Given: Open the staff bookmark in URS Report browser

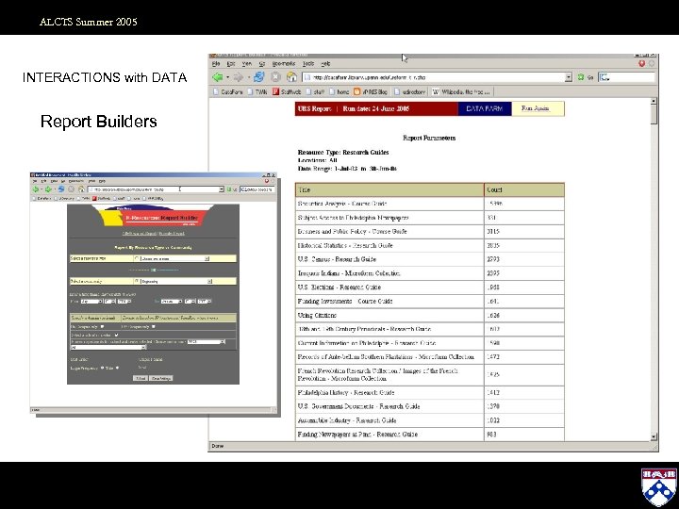Looking at the screenshot, I should 315,91.
